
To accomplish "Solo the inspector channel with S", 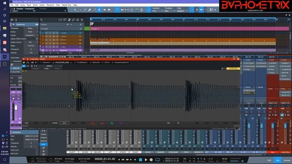I will [x=18, y=95].
